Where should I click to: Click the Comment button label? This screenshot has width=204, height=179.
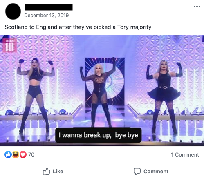coord(156,171)
